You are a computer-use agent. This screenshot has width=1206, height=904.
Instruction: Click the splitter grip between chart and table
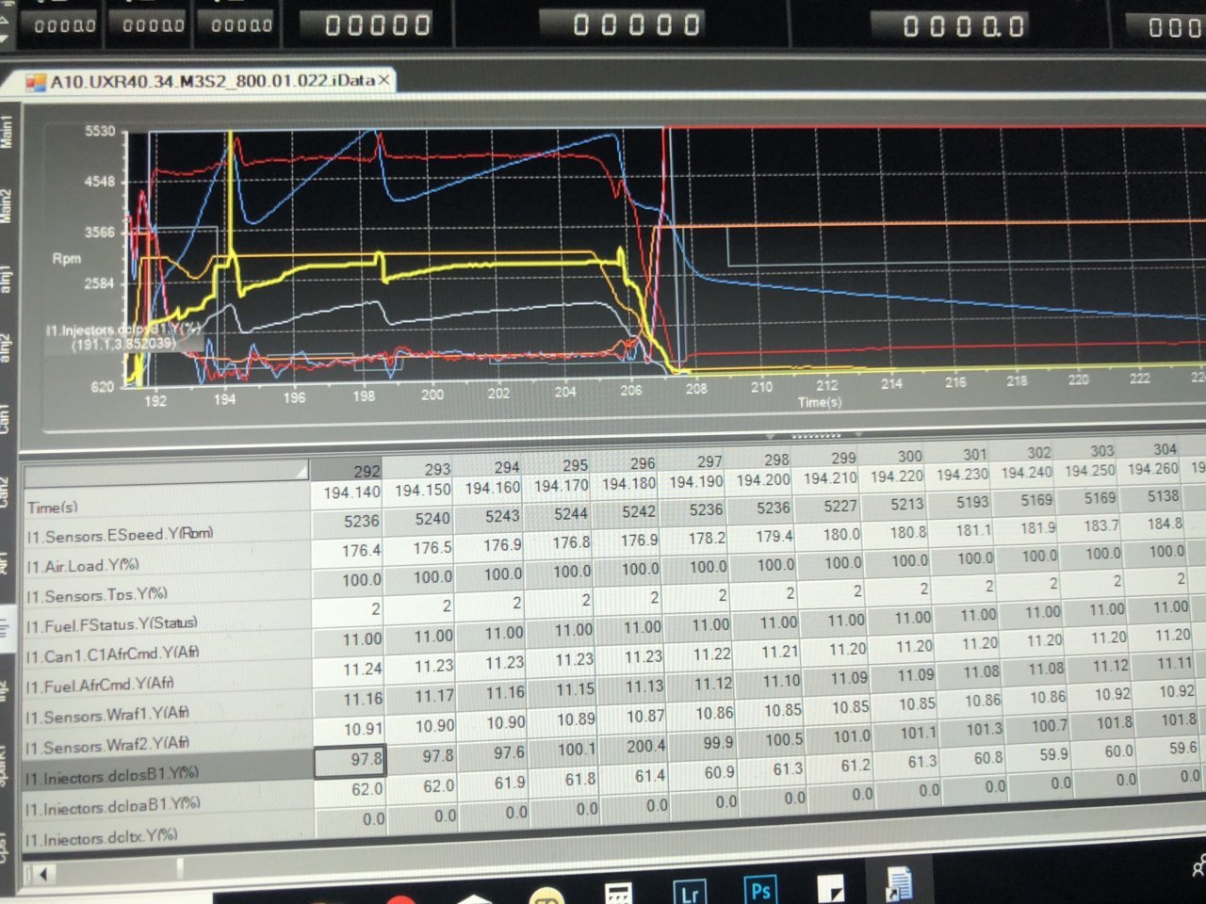point(816,436)
